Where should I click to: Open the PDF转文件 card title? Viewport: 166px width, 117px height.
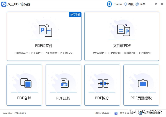pos(44,46)
